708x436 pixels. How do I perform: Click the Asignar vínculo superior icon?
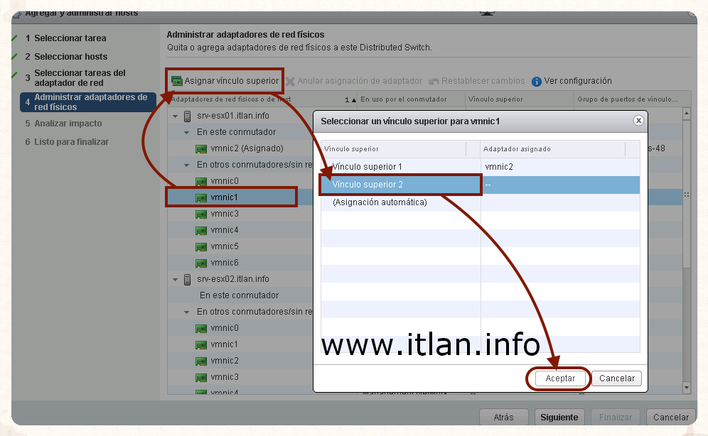[177, 81]
